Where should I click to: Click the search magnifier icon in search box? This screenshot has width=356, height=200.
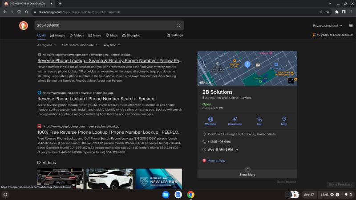[178, 25]
